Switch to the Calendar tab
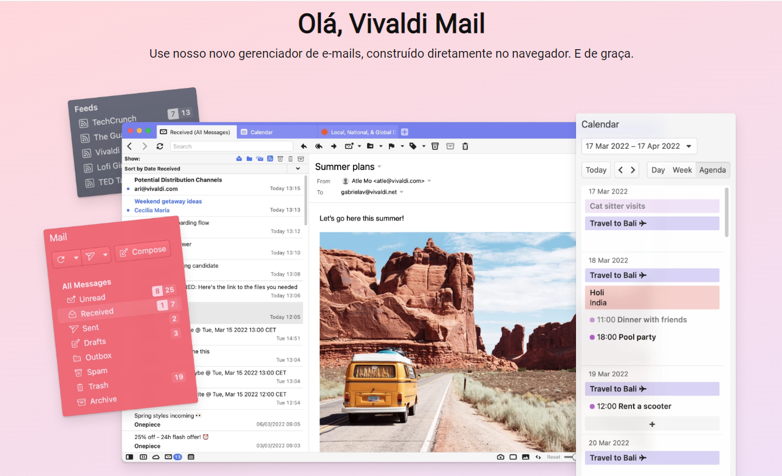This screenshot has width=782, height=476. click(x=276, y=132)
